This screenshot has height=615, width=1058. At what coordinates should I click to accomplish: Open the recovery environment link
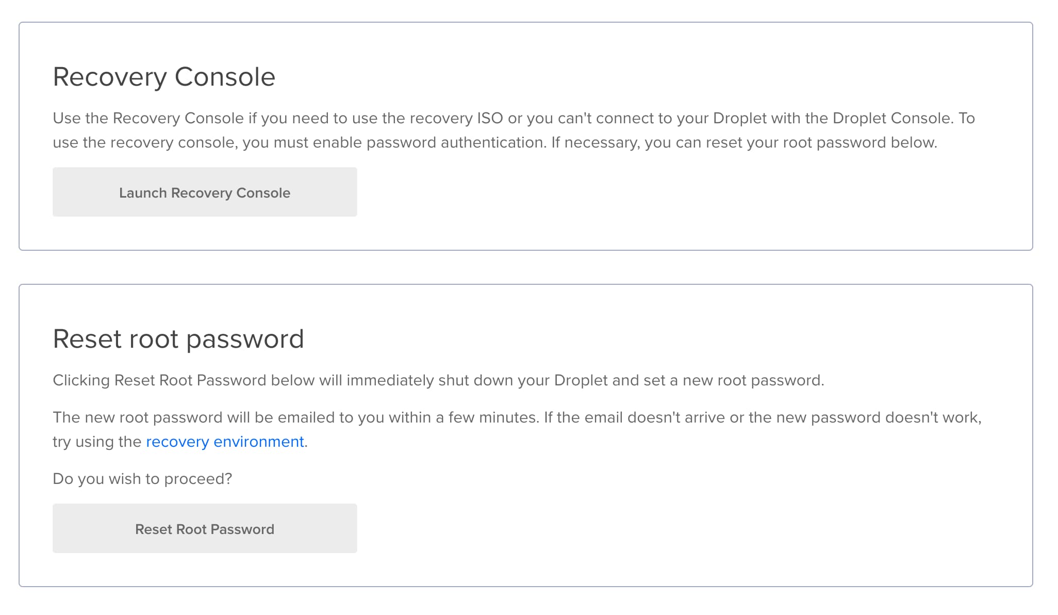(225, 442)
